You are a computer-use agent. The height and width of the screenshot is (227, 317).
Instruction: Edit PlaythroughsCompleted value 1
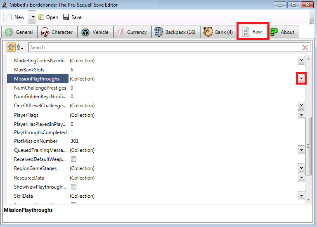[x=72, y=132]
